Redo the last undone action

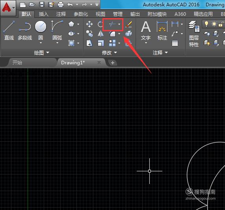pos(84,5)
